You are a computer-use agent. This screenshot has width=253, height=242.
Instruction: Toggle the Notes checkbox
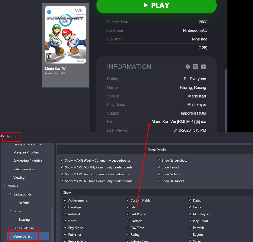[65, 221]
